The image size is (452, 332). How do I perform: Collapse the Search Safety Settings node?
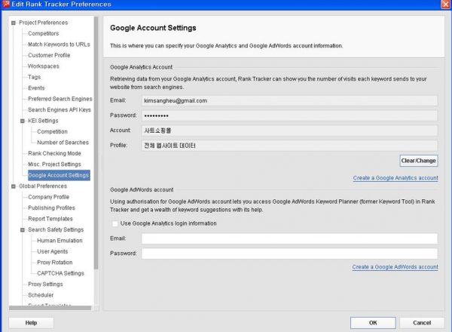click(23, 230)
